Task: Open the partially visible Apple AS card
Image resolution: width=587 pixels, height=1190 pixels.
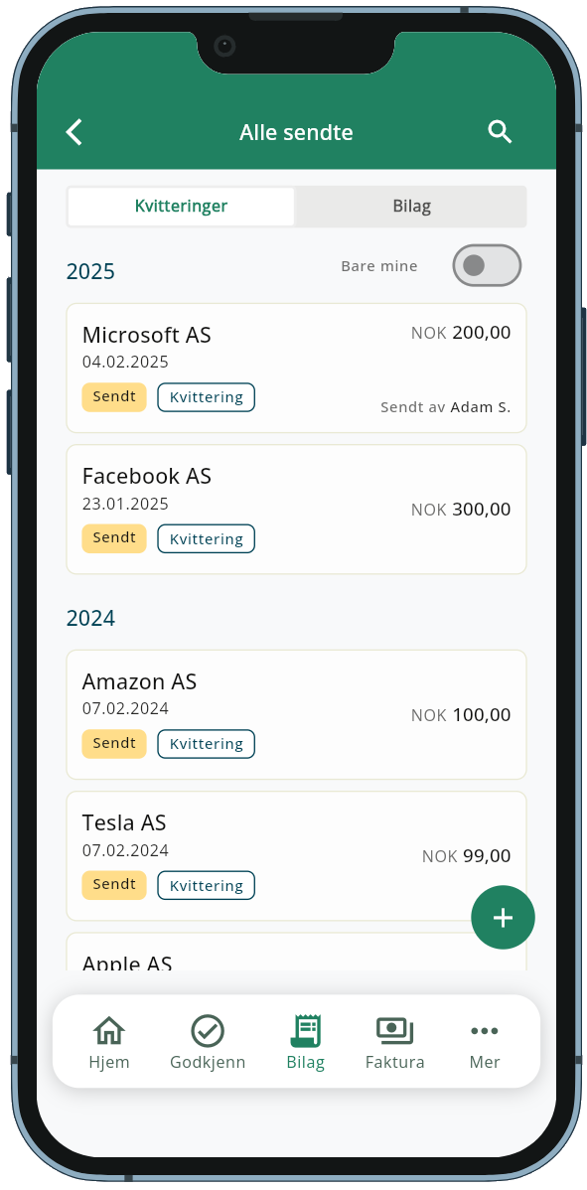Action: (297, 953)
